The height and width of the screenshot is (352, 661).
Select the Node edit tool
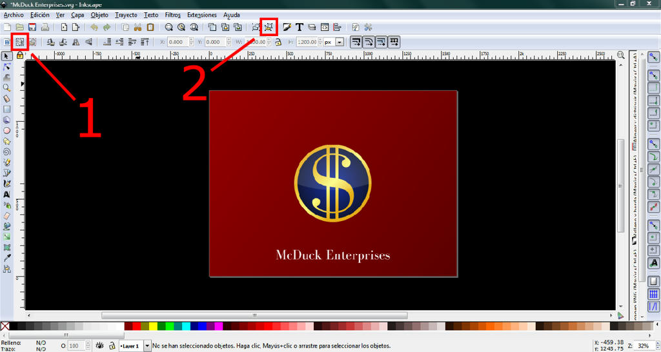coord(6,66)
